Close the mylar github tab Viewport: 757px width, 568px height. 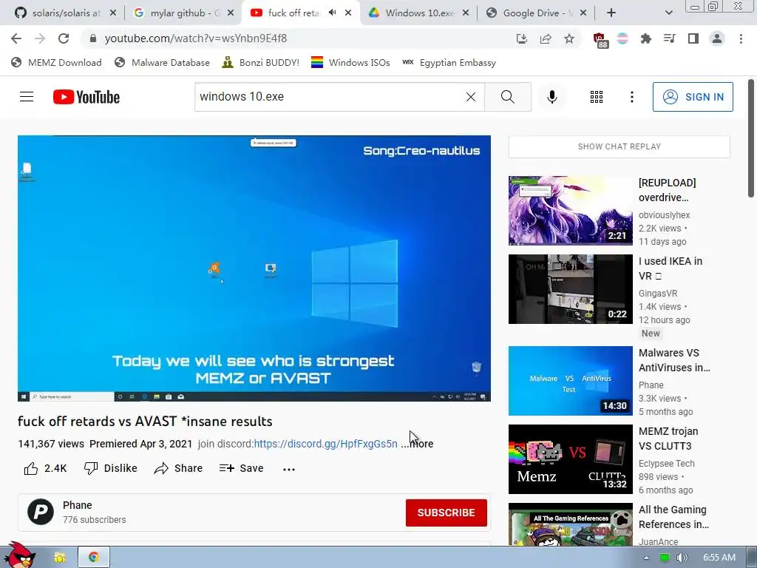(x=231, y=13)
